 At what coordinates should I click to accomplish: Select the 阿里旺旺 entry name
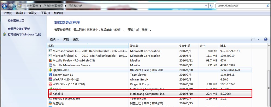click(58, 103)
